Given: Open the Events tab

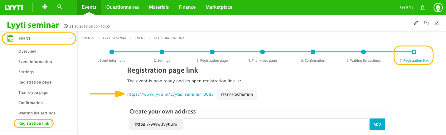Looking at the screenshot, I should pyautogui.click(x=89, y=7).
